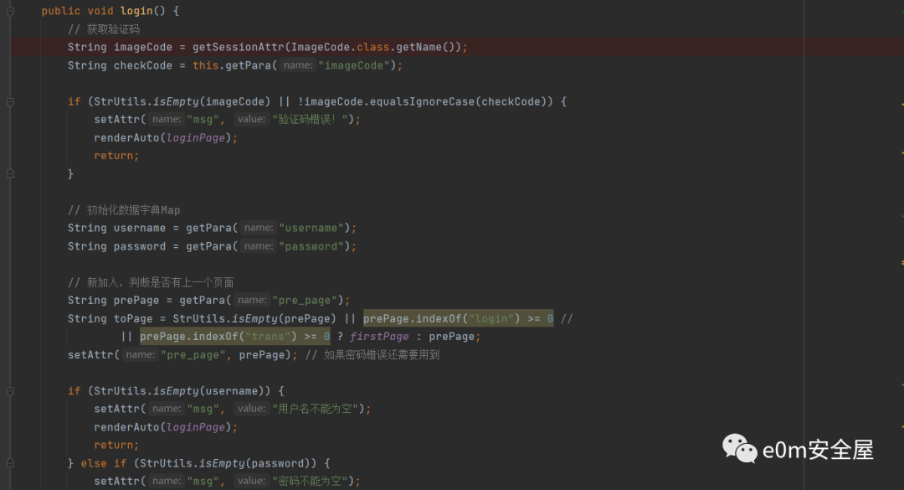Click the 'value:' hint before "验证码错误！"

(x=251, y=119)
